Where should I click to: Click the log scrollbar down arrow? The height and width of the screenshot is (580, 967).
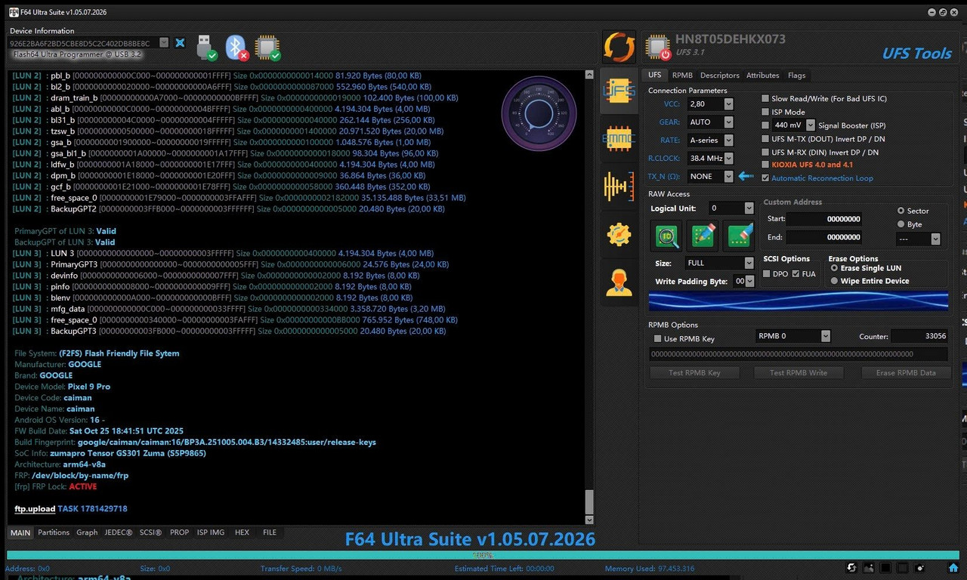click(590, 520)
